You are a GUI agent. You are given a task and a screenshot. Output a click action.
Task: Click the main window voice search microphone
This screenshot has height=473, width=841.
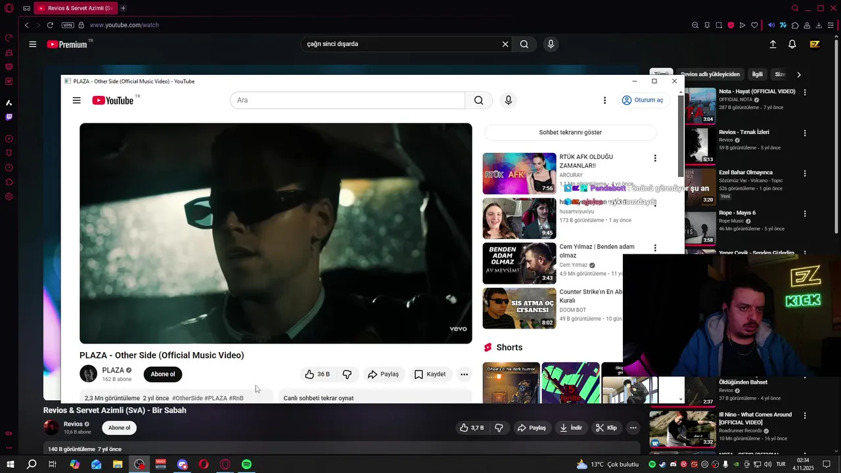[551, 44]
